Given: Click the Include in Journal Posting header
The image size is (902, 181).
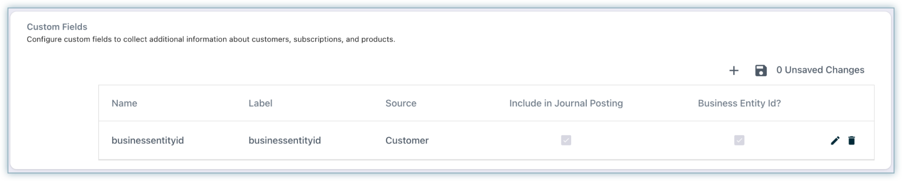Looking at the screenshot, I should click(x=566, y=103).
